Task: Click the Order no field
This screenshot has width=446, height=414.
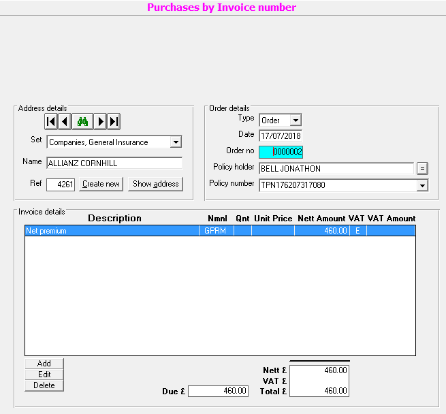Action: pyautogui.click(x=281, y=152)
